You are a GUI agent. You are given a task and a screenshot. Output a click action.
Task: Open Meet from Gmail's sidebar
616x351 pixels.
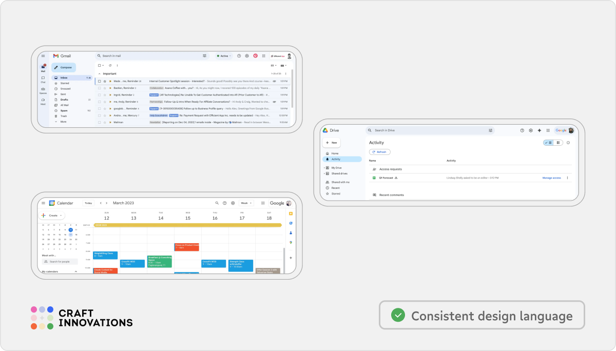pyautogui.click(x=43, y=100)
